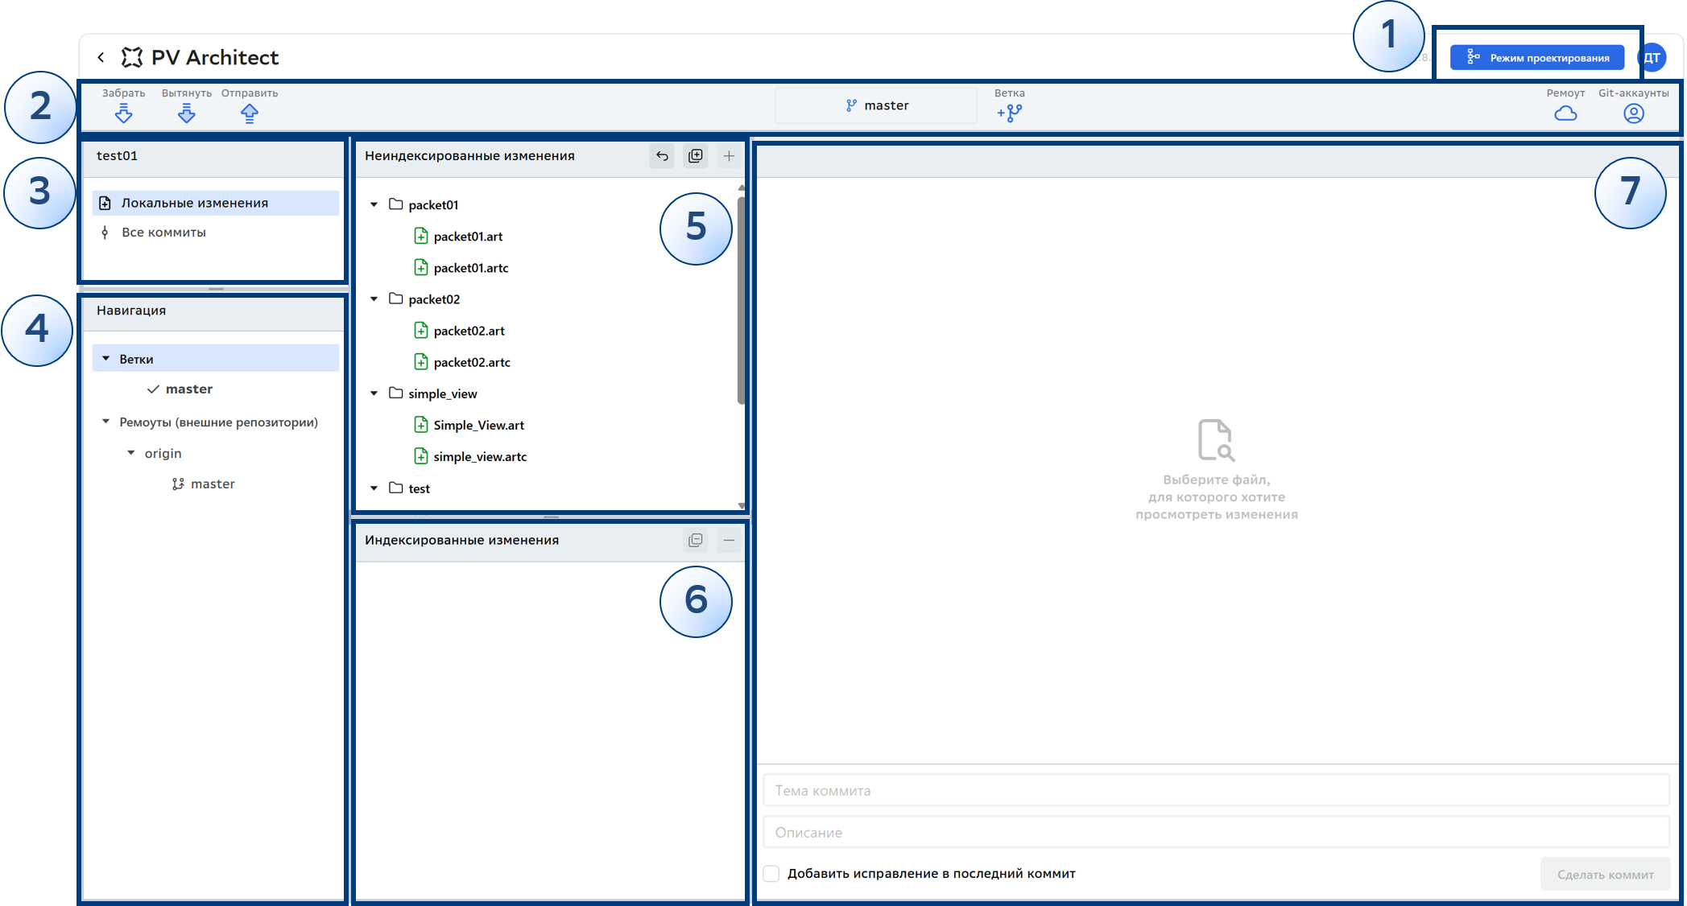Fetch changes with the Забрать icon
1687x906 pixels.
[124, 113]
